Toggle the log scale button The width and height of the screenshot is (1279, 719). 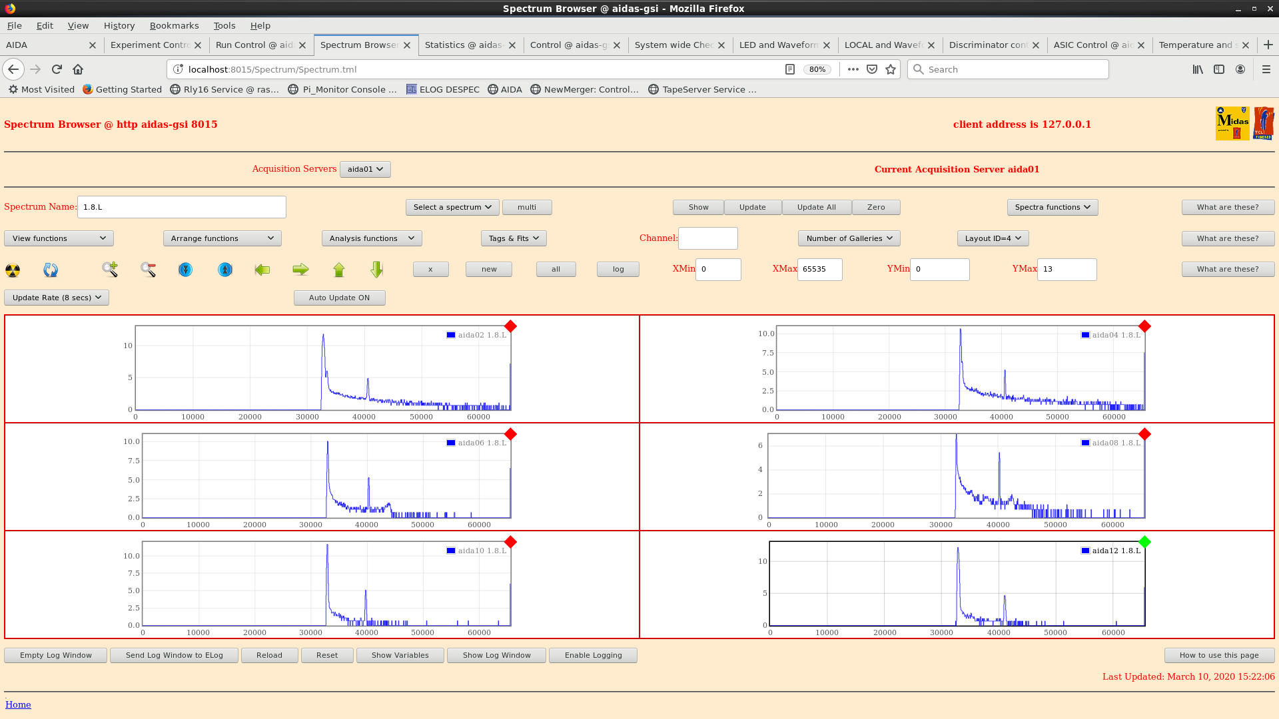[x=618, y=269]
